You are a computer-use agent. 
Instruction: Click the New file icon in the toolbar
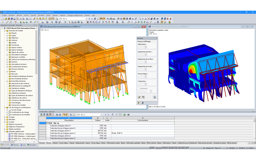(x=3, y=18)
